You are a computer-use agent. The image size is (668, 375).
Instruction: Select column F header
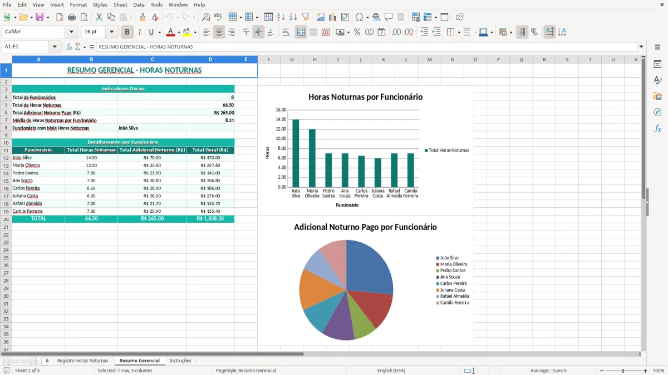[268, 59]
